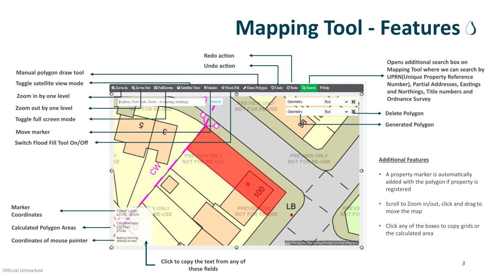The height and width of the screenshot is (276, 492).
Task: Click the "Calculated Polygon Areas" caption
Action: [x=44, y=228]
